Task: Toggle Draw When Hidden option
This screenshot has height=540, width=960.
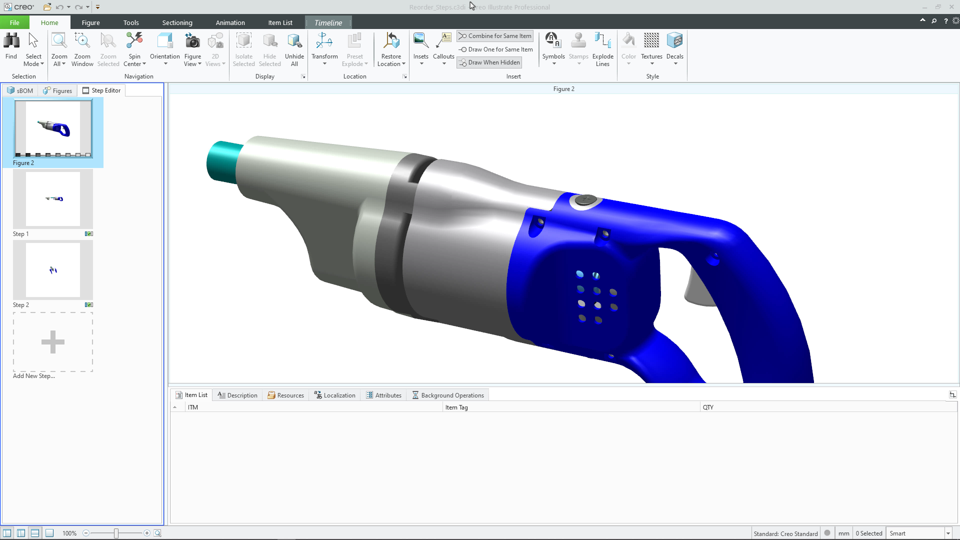Action: click(x=489, y=62)
